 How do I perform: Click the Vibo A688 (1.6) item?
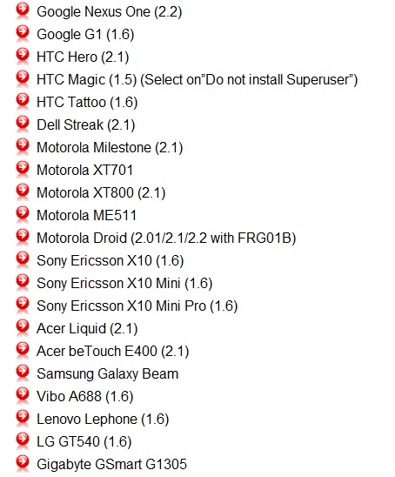pyautogui.click(x=85, y=396)
